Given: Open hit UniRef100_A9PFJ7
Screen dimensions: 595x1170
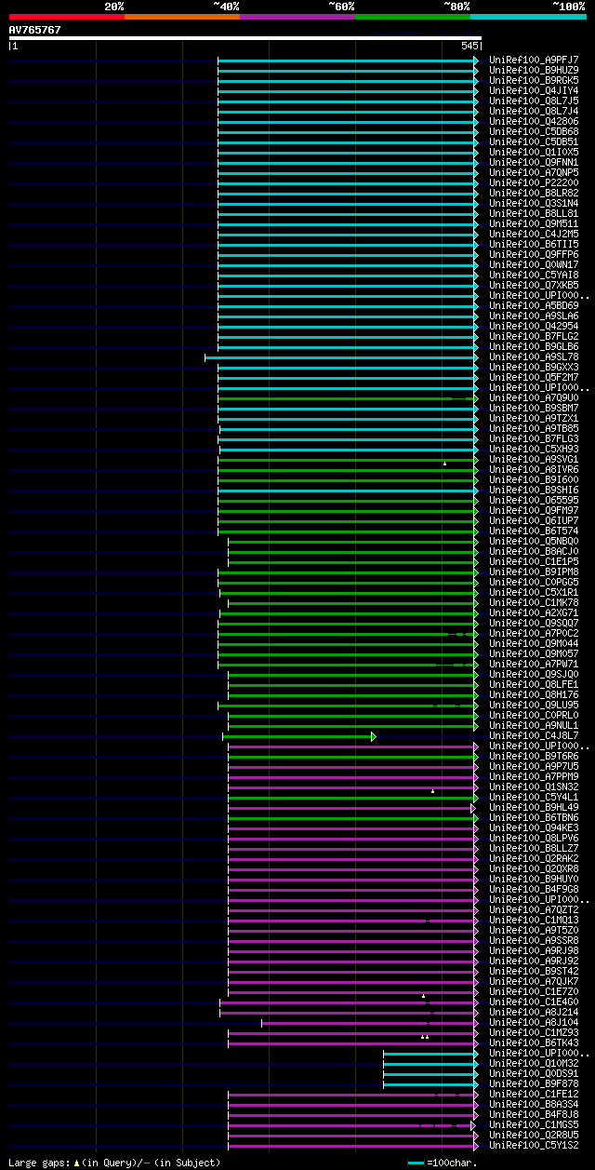Looking at the screenshot, I should (534, 60).
